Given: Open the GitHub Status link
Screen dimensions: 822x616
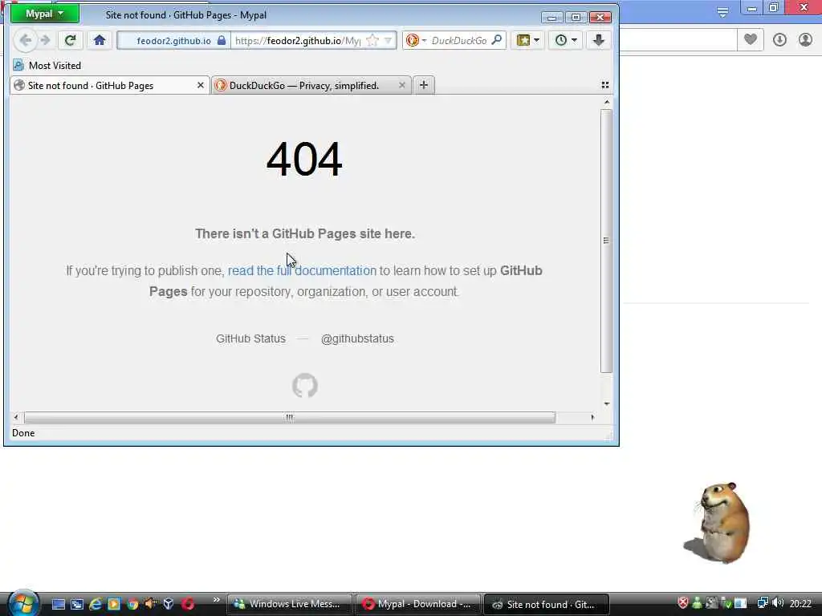Looking at the screenshot, I should point(250,339).
